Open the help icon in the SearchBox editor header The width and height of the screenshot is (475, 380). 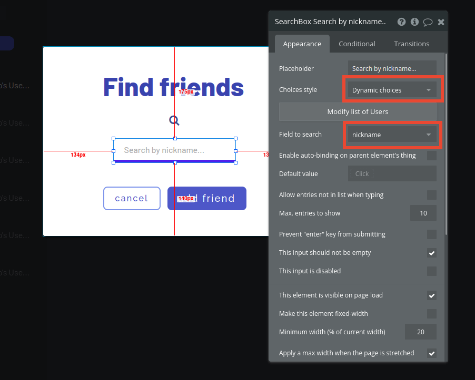point(401,22)
